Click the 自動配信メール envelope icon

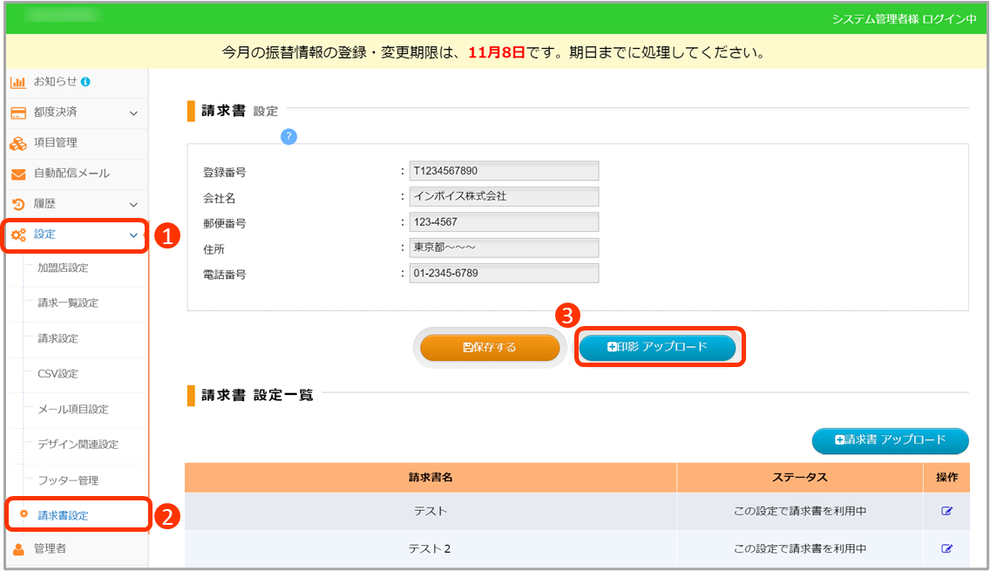pos(18,173)
